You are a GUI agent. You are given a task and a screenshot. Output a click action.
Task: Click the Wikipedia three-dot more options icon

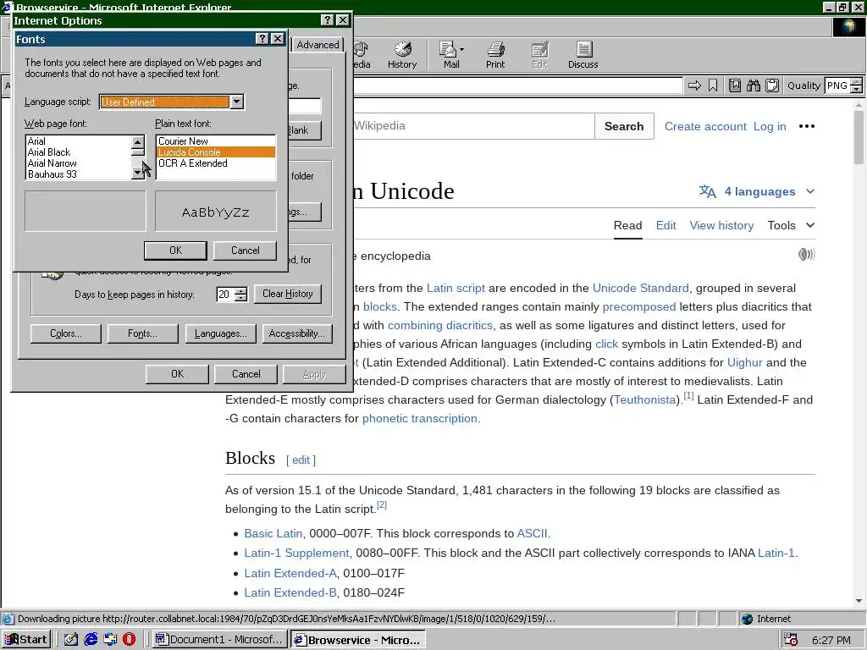807,126
